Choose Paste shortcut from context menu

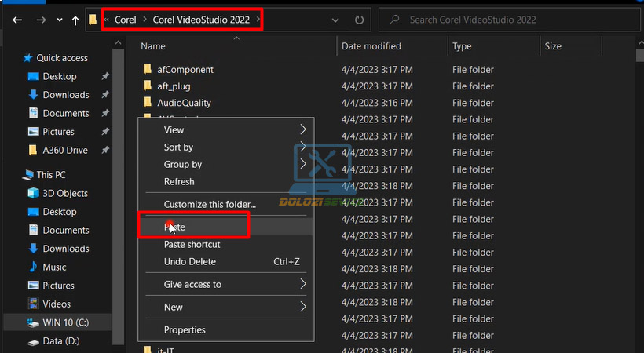tap(226, 244)
